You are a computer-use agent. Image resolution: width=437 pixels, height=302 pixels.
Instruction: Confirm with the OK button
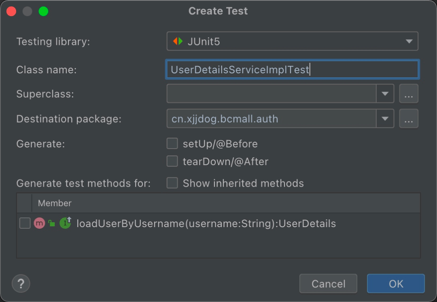coord(396,283)
